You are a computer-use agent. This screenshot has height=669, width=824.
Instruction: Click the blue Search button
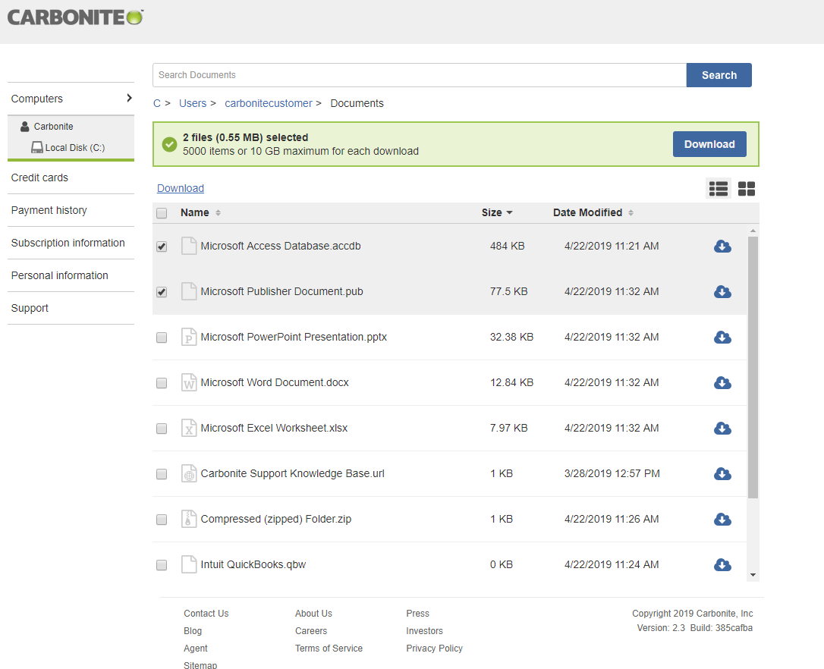(719, 75)
